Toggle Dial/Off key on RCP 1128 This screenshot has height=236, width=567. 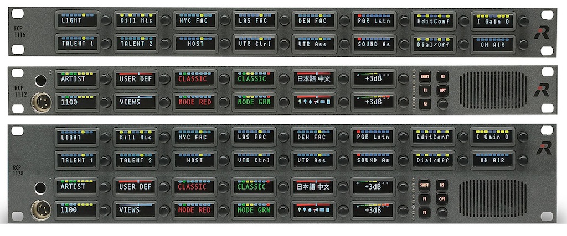(432, 160)
